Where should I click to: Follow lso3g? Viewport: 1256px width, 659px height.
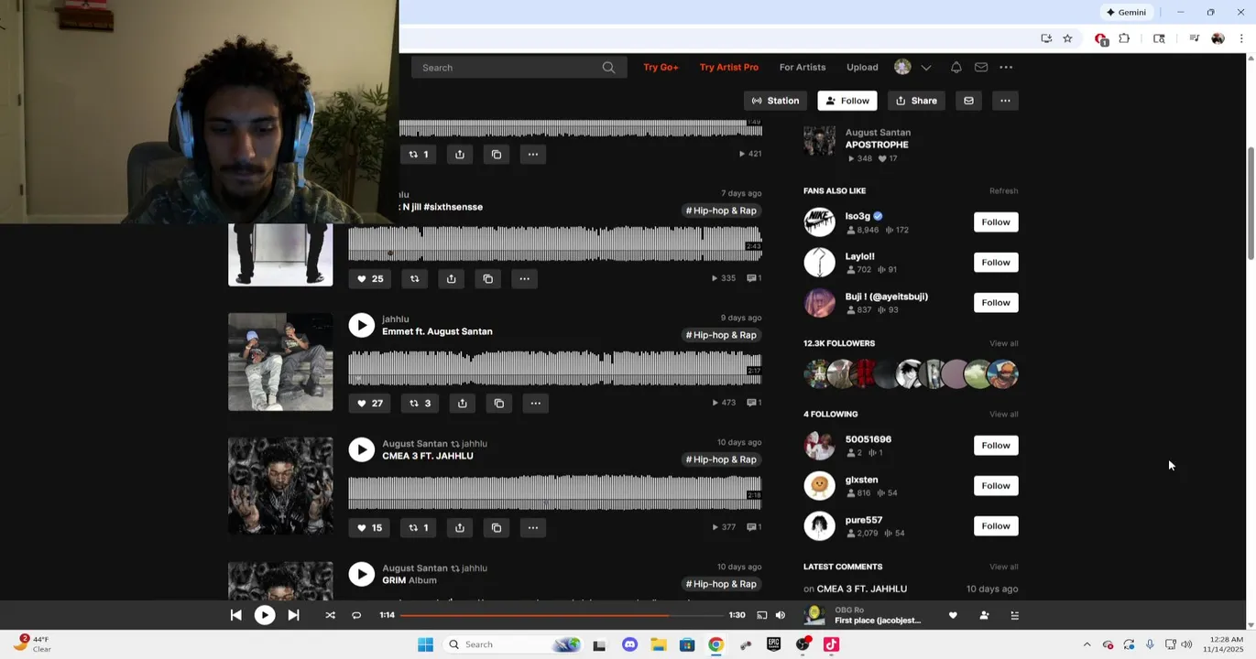pos(996,221)
